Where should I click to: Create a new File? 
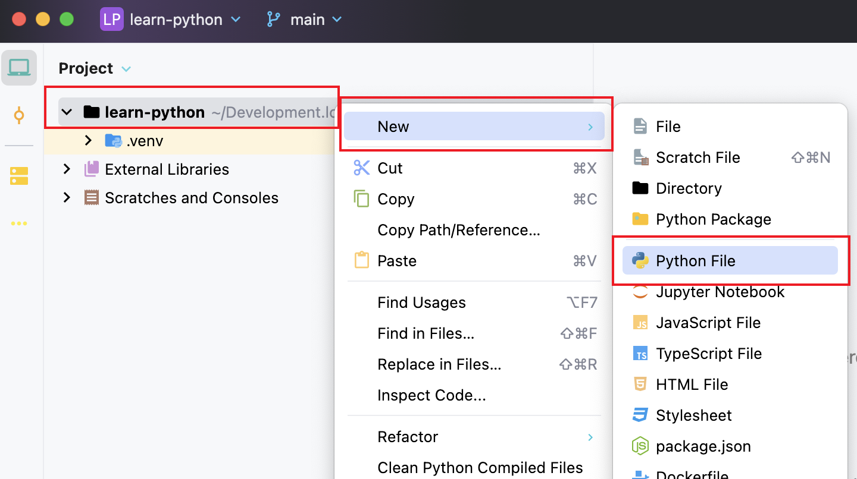[730, 127]
